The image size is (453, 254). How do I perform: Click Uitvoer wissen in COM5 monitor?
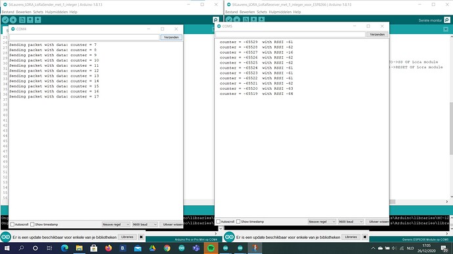coord(378,221)
